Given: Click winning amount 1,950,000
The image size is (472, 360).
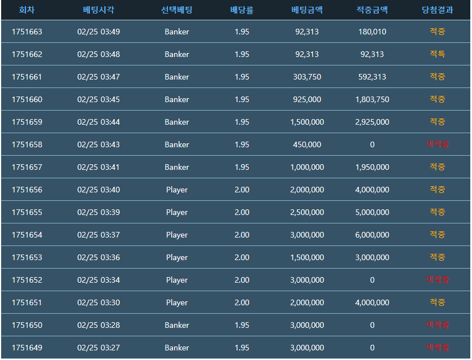Looking at the screenshot, I should (372, 167).
